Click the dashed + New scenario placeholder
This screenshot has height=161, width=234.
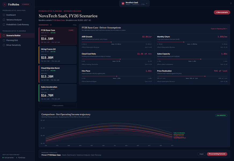pyautogui.click(x=57, y=105)
